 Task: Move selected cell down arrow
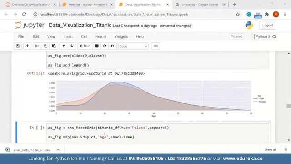72,46
